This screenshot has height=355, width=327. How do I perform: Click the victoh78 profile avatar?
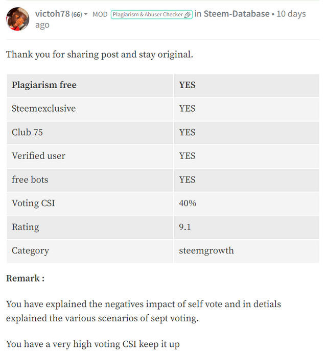[x=17, y=19]
